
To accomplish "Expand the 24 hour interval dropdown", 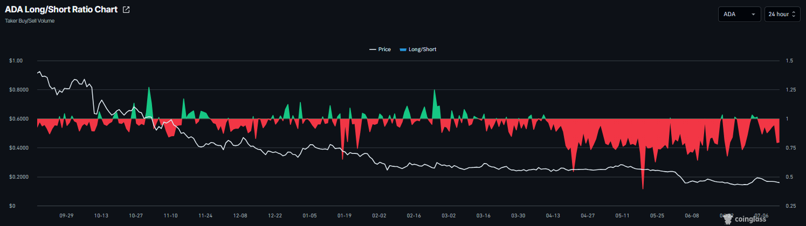I will point(782,14).
